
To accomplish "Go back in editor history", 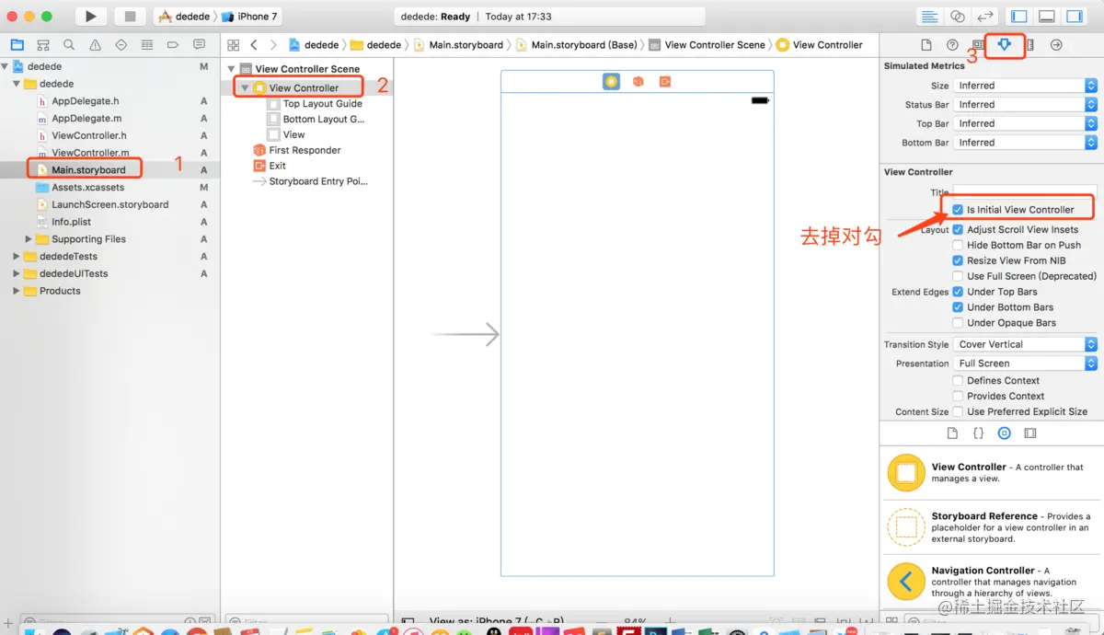I will [254, 44].
